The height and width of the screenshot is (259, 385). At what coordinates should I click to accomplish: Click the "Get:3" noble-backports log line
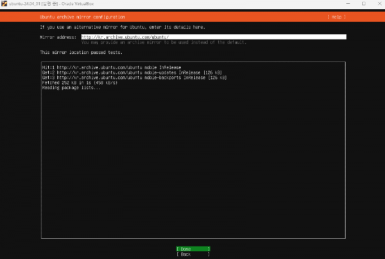click(x=135, y=78)
